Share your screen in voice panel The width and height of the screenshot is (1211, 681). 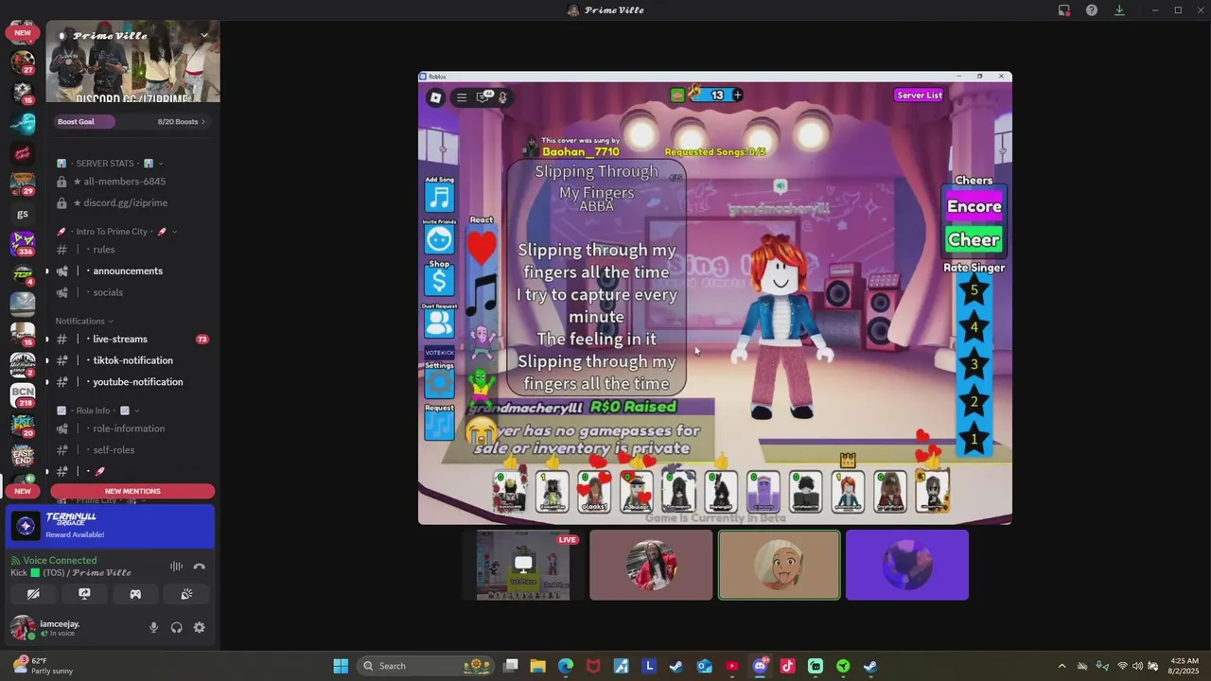84,594
